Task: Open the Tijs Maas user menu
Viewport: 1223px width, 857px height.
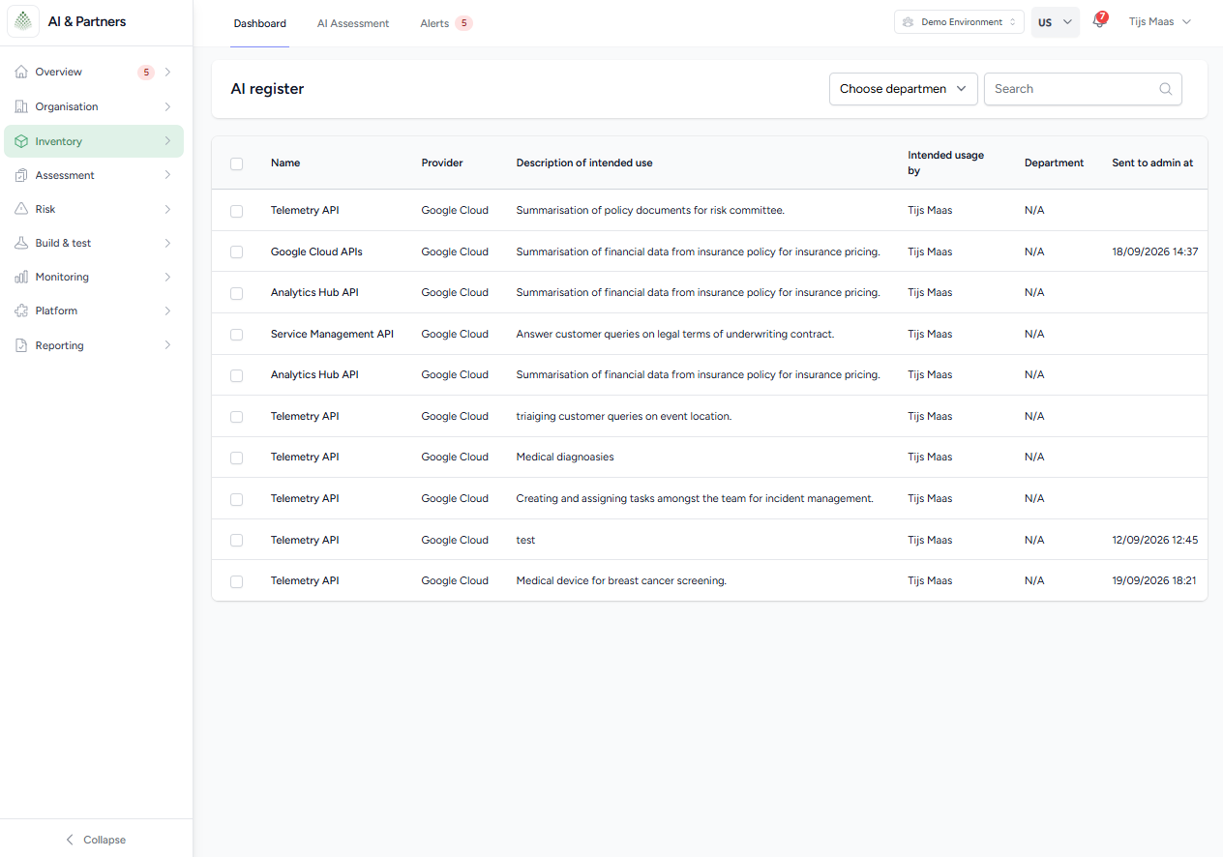Action: coord(1159,22)
